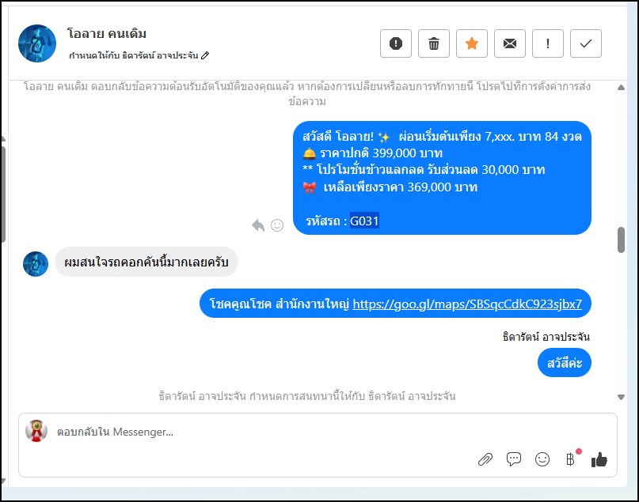Image resolution: width=639 pixels, height=502 pixels.
Task: Open customer profile picture in header
Action: coord(37,43)
